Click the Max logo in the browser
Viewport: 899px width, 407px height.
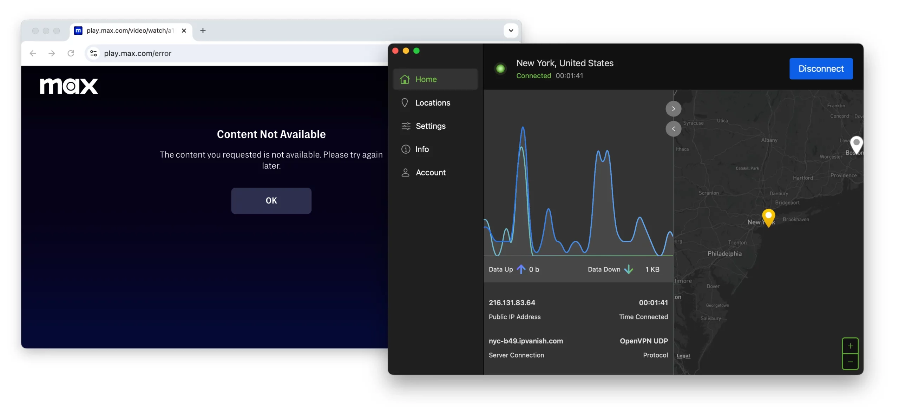69,86
